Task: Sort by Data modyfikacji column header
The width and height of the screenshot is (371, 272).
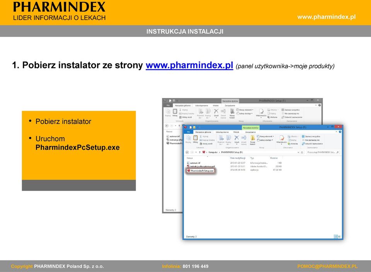Action: (x=238, y=158)
